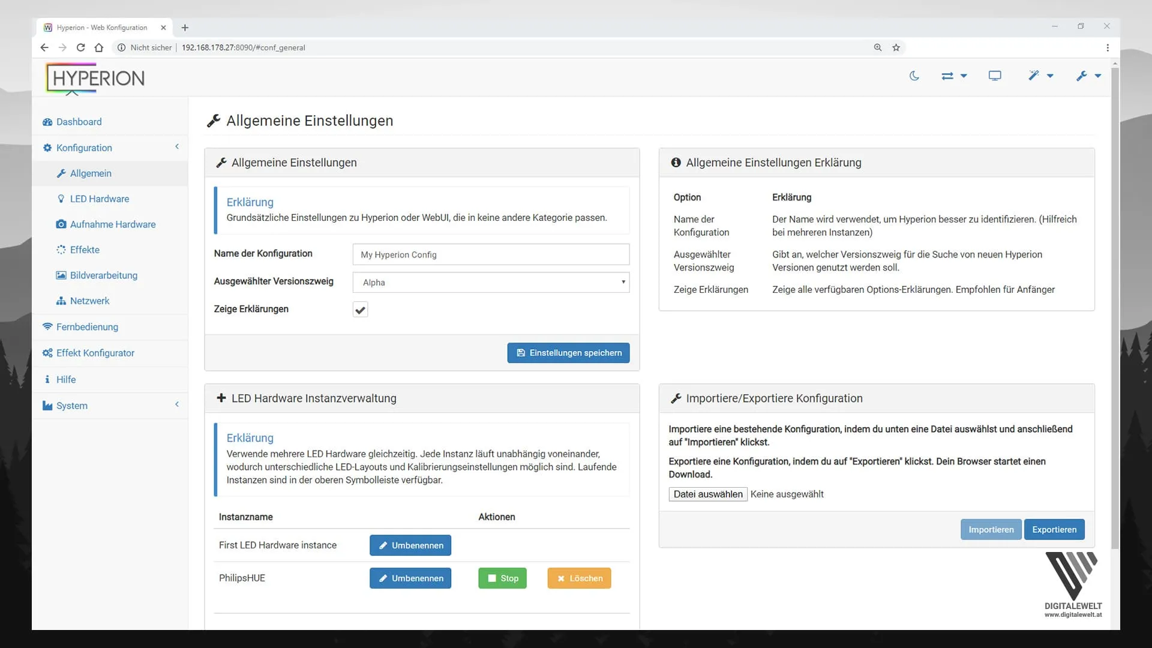Viewport: 1152px width, 648px height.
Task: Click the LED Hardware lightbulb icon
Action: (x=61, y=199)
